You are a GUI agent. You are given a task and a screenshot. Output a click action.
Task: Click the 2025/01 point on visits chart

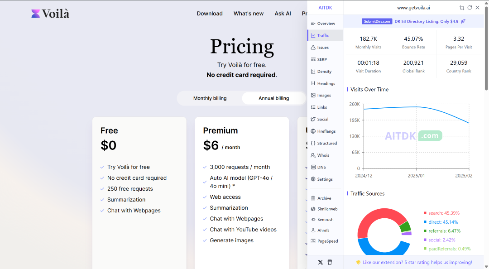[x=417, y=107]
